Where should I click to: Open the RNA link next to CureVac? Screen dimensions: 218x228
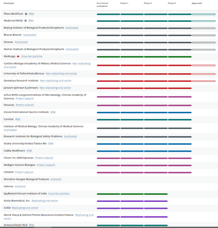(x=18, y=119)
